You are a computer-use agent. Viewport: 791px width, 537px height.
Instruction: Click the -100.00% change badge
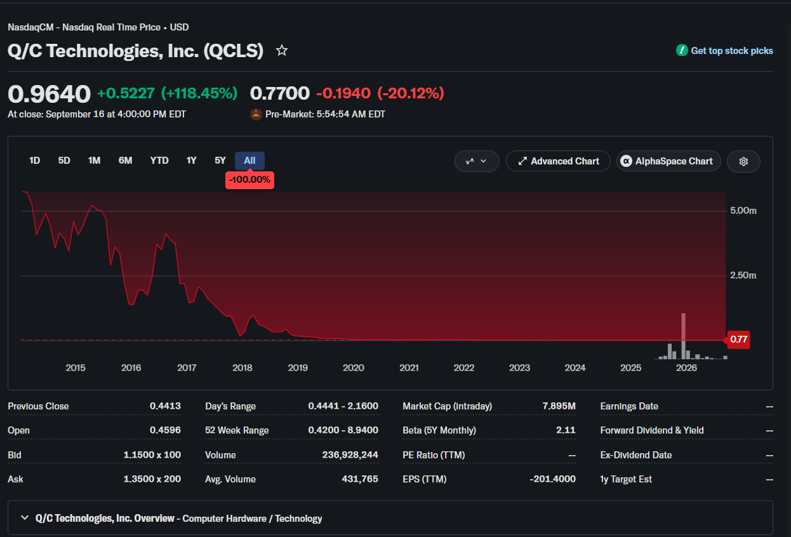pos(249,180)
